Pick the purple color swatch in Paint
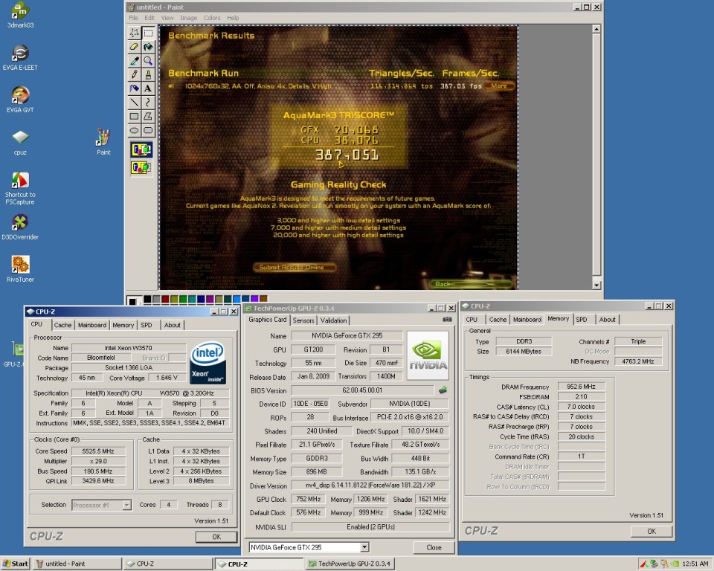Screen dimensions: 714x571 point(210,299)
